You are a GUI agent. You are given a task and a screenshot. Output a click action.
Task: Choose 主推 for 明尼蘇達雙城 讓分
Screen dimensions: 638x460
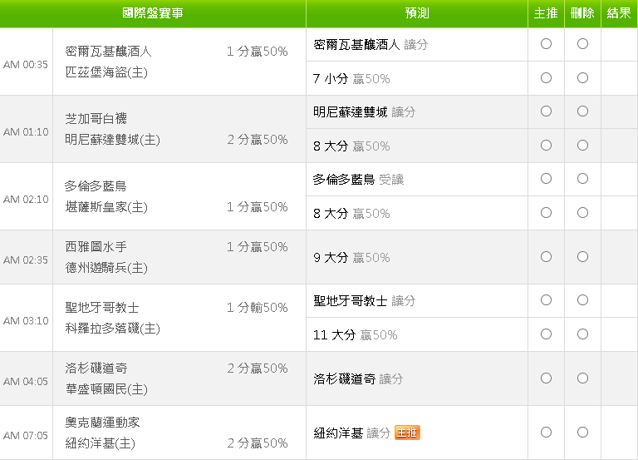pos(546,111)
